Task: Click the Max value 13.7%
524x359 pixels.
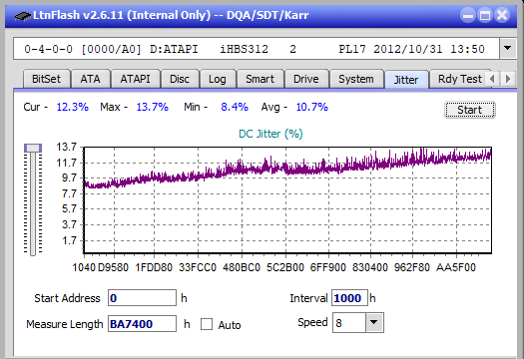Action: click(153, 107)
